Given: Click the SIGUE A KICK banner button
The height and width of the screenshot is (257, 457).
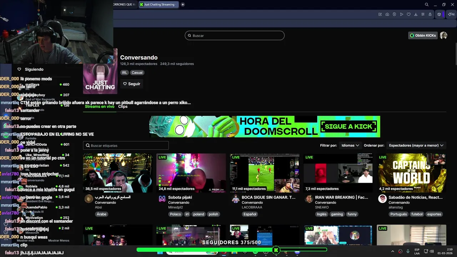Looking at the screenshot, I should [349, 126].
